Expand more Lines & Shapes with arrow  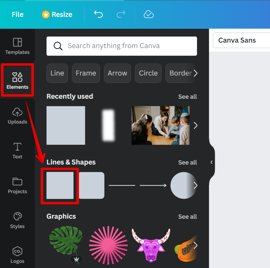[x=195, y=185]
